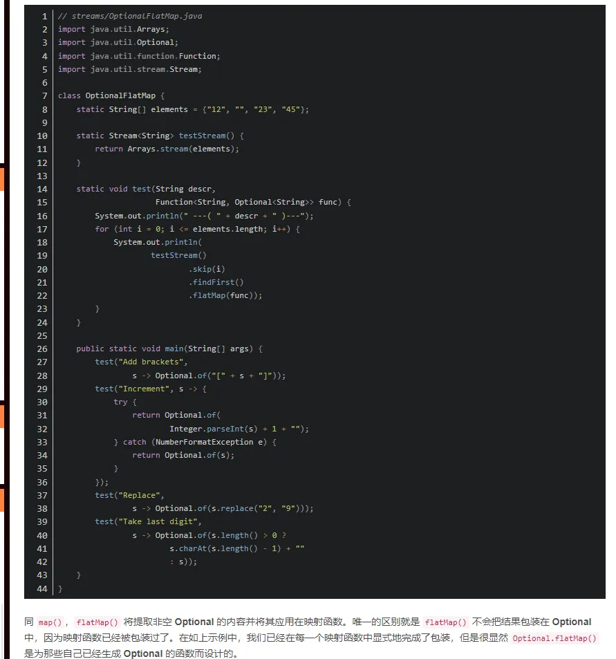This screenshot has width=616, height=659.
Task: Click line number 44 in the gutter
Action: click(42, 589)
